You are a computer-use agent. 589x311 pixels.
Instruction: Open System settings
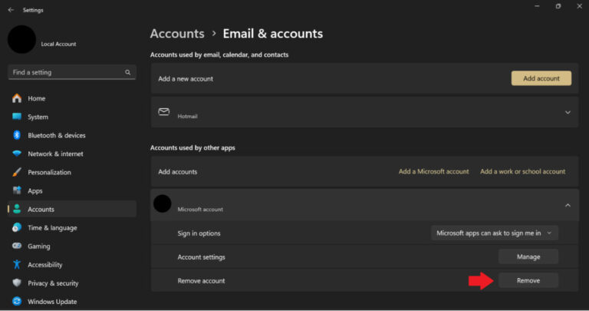click(72, 117)
